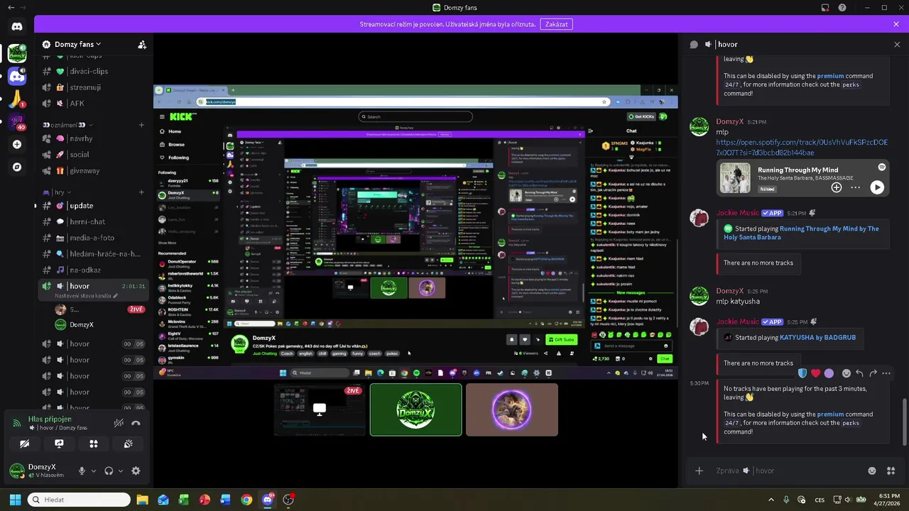The width and height of the screenshot is (909, 511).
Task: Open KATYUSHA by BADGRUB link
Action: (x=818, y=338)
